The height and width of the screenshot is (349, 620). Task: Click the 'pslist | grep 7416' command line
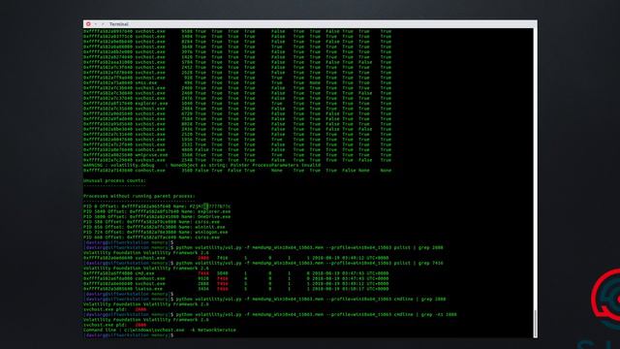coord(263,263)
